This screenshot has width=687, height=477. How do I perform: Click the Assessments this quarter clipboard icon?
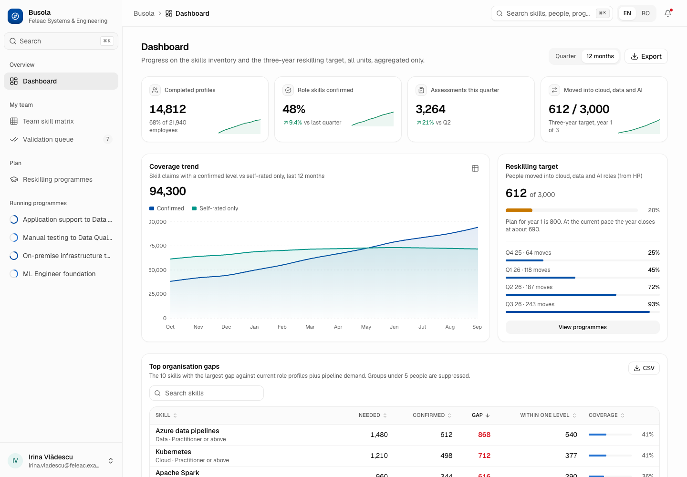click(x=421, y=90)
